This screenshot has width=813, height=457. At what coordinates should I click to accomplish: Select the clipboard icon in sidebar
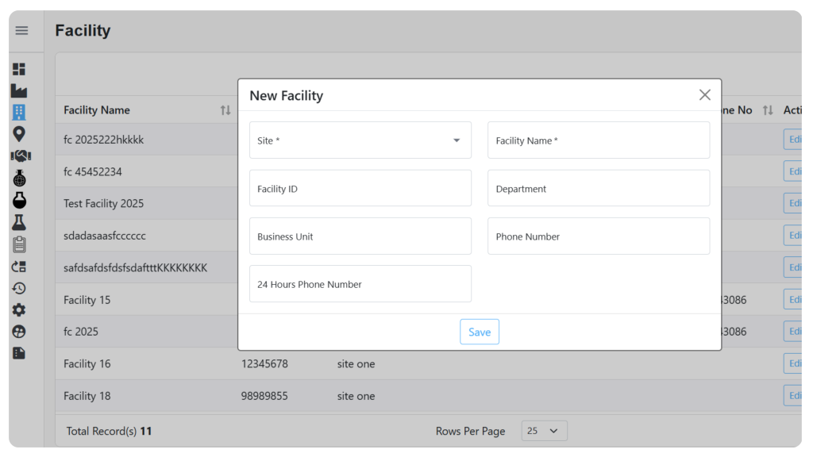19,244
